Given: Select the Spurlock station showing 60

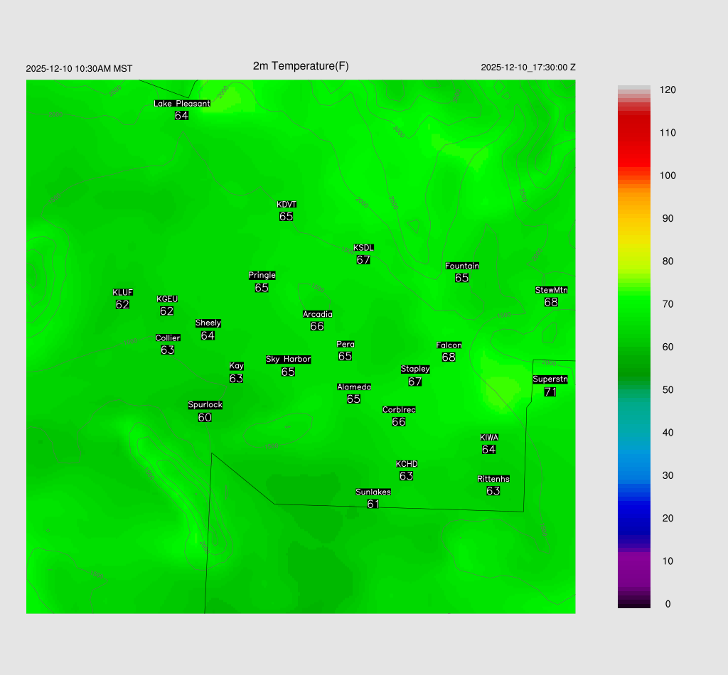Looking at the screenshot, I should pos(205,411).
